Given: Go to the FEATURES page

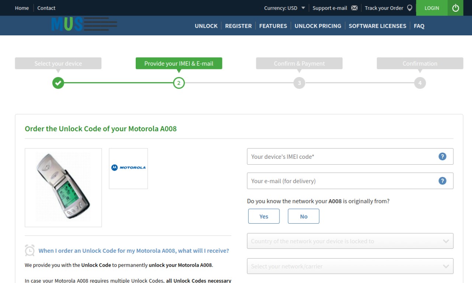Looking at the screenshot, I should 273,26.
